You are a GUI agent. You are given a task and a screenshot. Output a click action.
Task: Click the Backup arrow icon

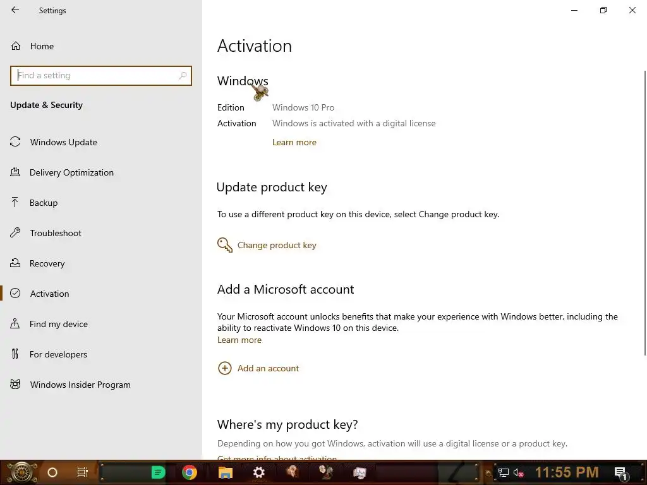(15, 202)
